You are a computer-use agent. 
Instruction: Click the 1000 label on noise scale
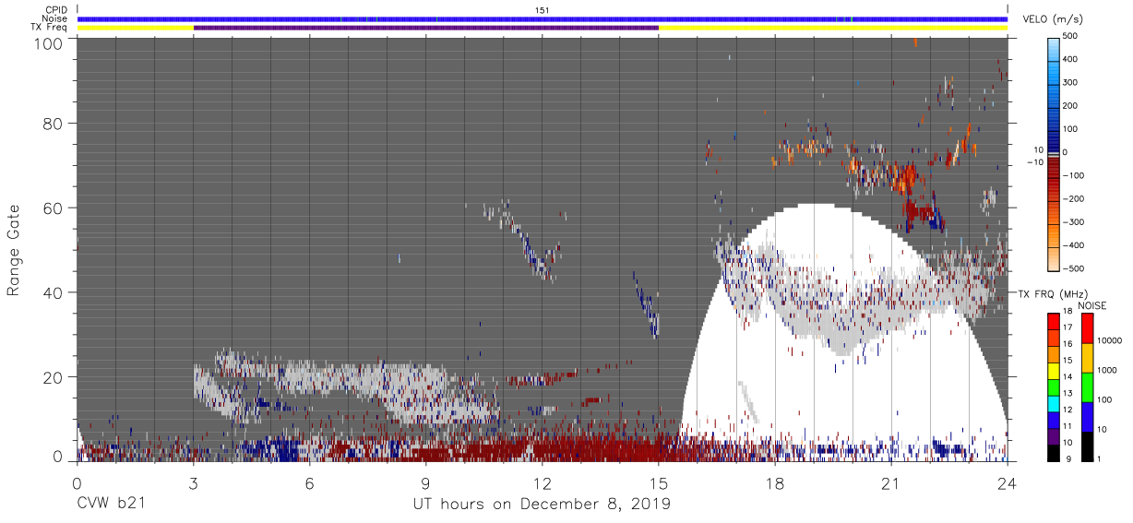point(1107,370)
